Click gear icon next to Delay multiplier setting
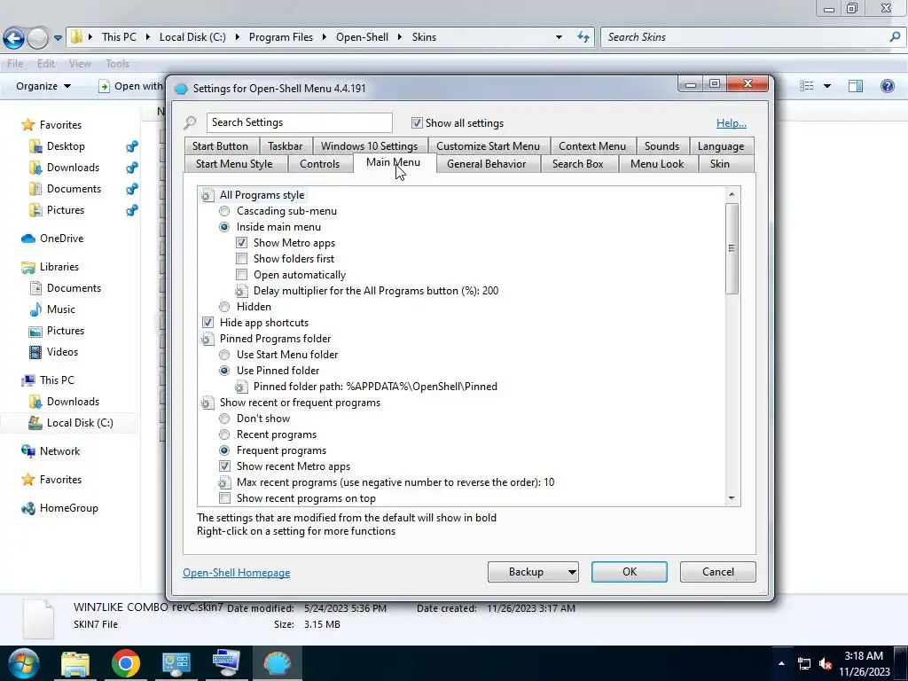 coord(241,291)
